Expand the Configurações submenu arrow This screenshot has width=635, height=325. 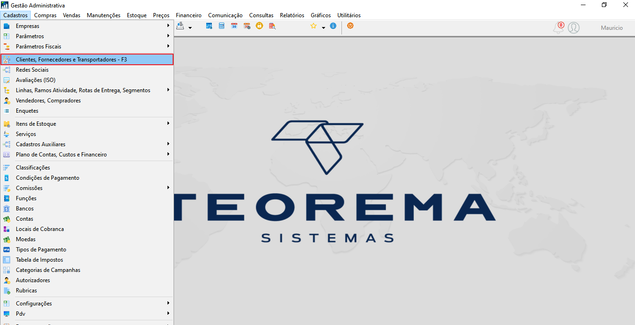pos(168,303)
